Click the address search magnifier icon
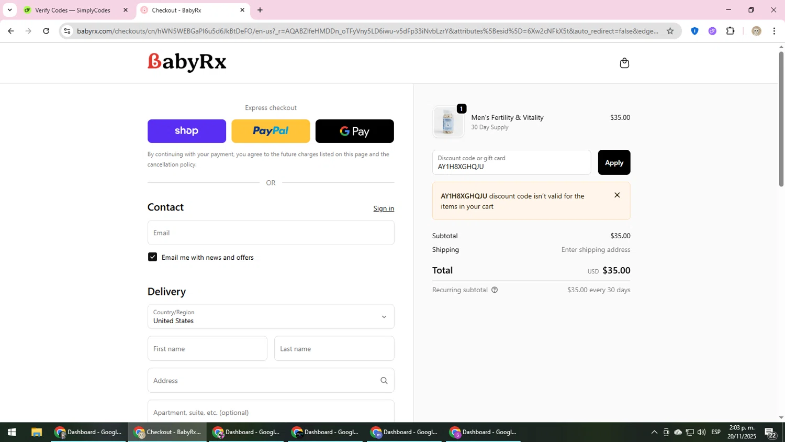Image resolution: width=785 pixels, height=442 pixels. tap(384, 381)
